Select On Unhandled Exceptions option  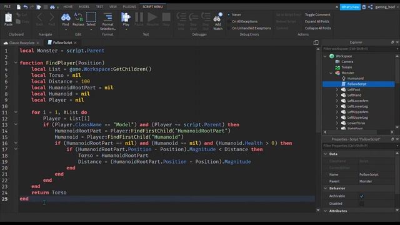pyautogui.click(x=249, y=28)
